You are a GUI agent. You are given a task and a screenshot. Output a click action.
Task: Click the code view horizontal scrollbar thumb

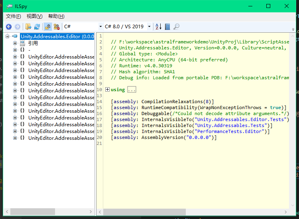point(144,212)
